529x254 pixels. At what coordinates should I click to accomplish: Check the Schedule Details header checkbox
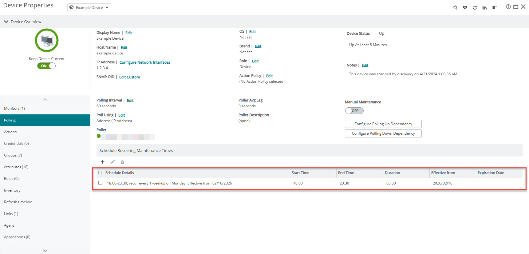point(100,173)
